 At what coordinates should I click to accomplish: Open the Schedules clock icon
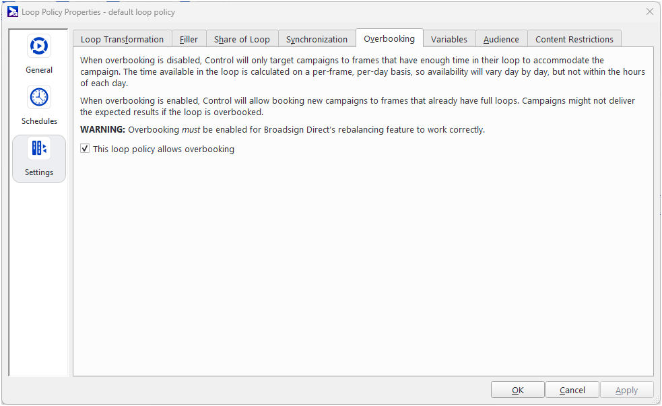(x=39, y=98)
